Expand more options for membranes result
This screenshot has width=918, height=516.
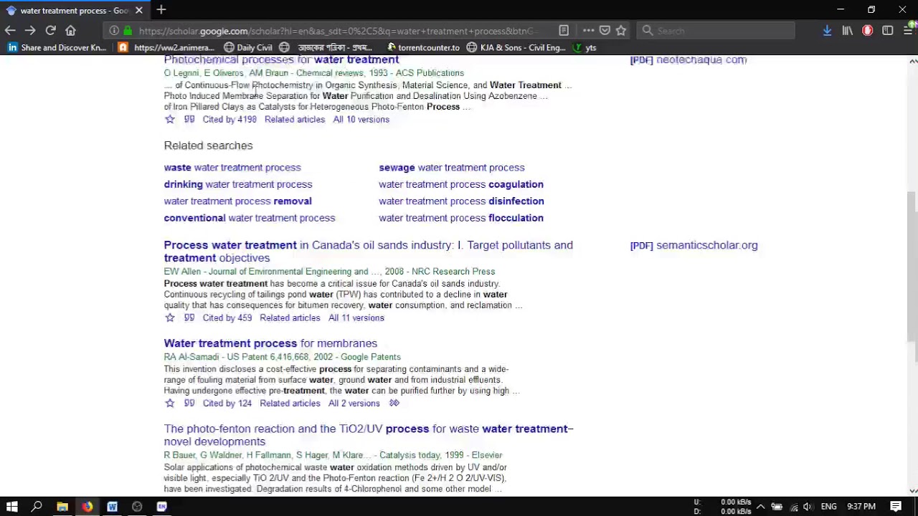394,403
